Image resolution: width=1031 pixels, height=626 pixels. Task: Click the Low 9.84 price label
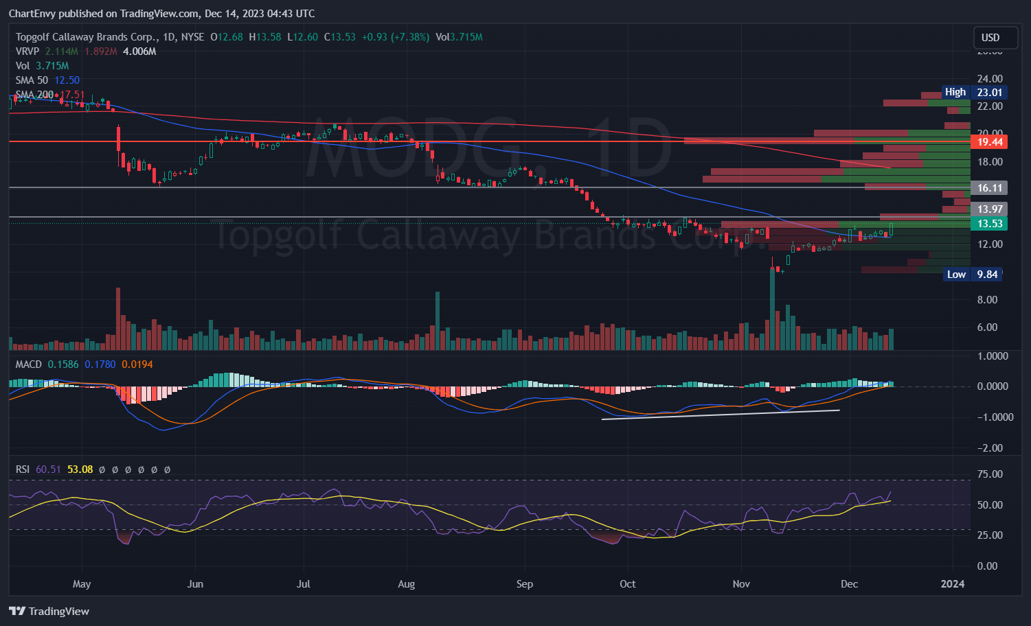click(x=973, y=274)
